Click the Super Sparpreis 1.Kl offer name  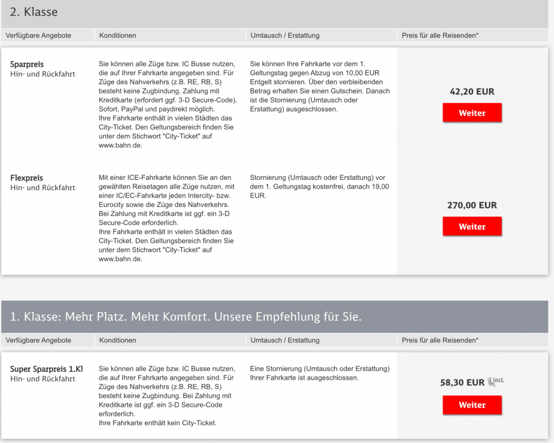point(47,369)
